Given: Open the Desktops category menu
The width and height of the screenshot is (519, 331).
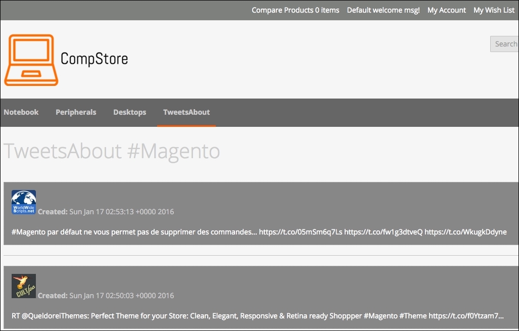Looking at the screenshot, I should click(130, 112).
